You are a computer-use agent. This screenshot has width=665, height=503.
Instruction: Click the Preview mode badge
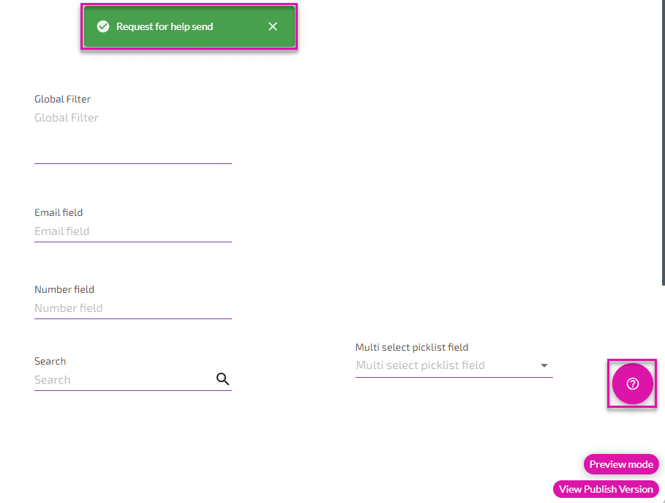(x=621, y=464)
